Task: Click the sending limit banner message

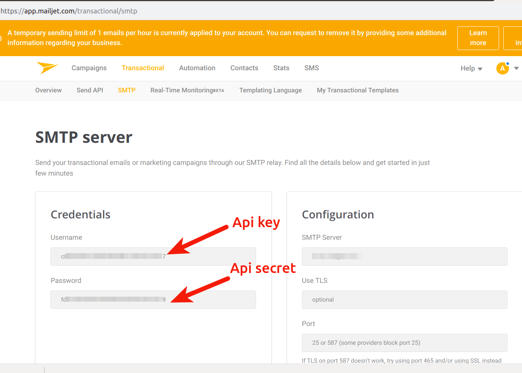Action: [x=227, y=38]
